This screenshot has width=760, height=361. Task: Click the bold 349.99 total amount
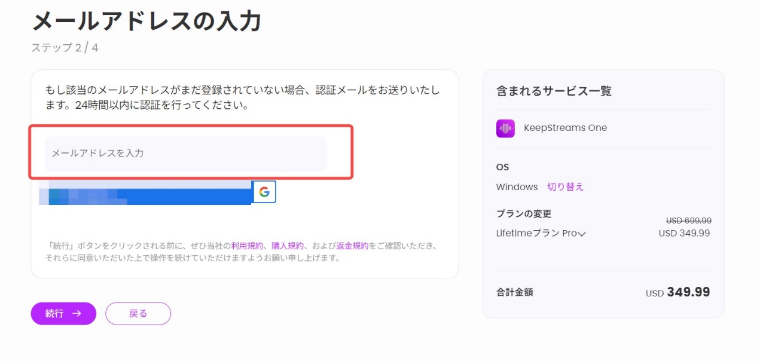point(688,292)
